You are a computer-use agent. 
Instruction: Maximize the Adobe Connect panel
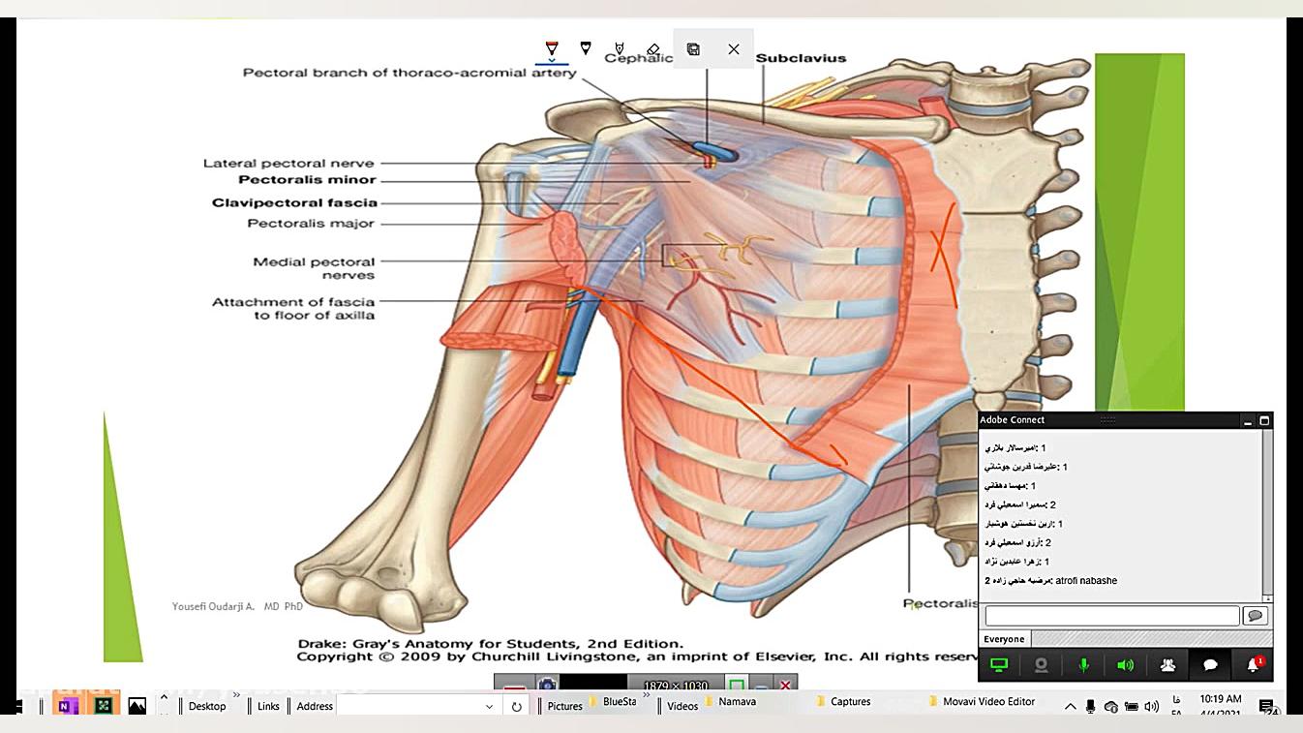coord(1264,420)
